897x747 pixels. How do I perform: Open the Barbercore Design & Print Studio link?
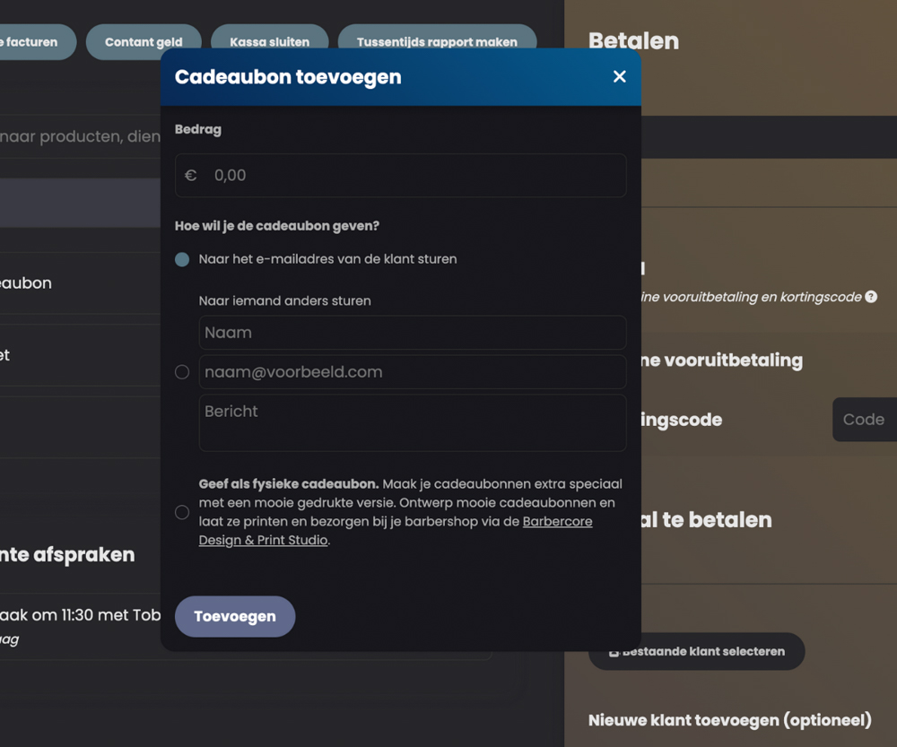(x=556, y=522)
